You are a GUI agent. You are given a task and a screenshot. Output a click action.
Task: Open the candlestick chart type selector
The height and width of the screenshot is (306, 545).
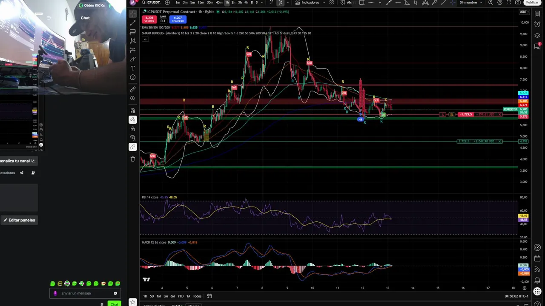[x=280, y=3]
